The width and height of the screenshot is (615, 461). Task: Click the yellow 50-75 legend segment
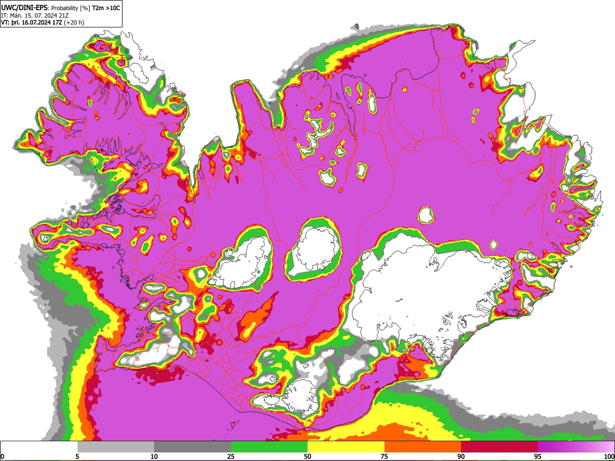click(346, 447)
